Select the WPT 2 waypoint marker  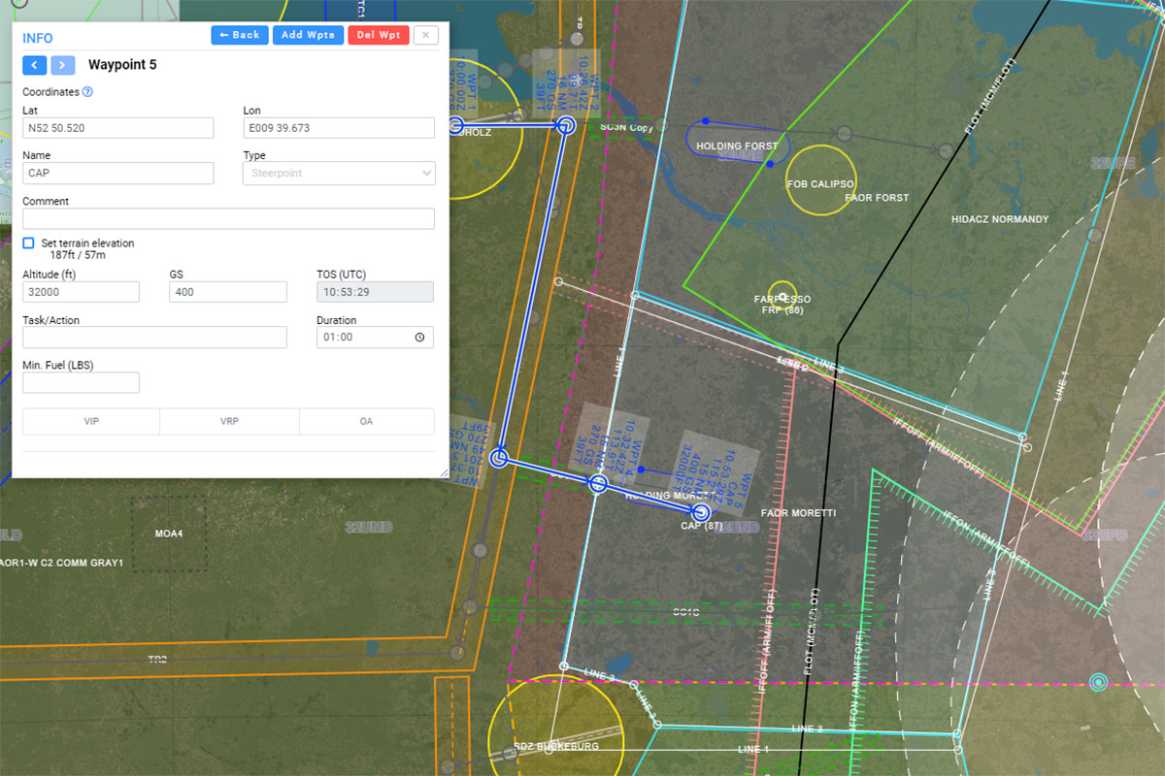point(565,125)
